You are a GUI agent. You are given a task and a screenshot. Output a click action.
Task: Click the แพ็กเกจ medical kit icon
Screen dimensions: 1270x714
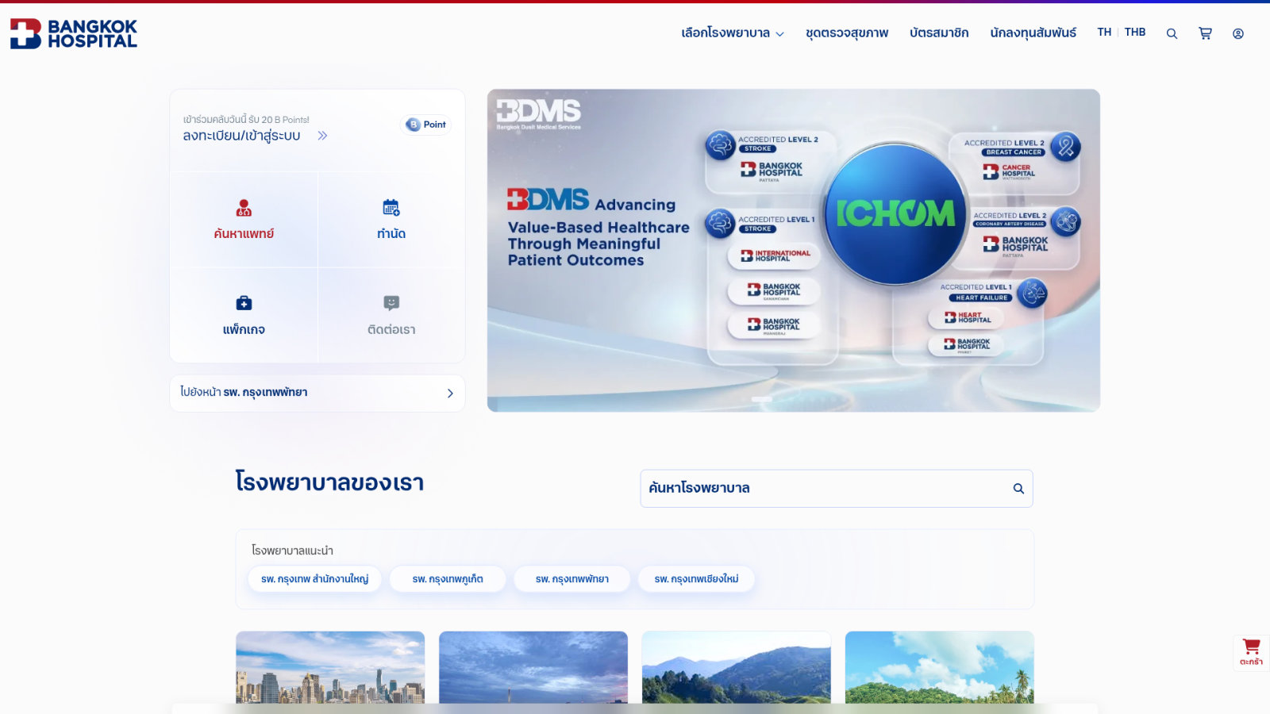click(x=244, y=303)
